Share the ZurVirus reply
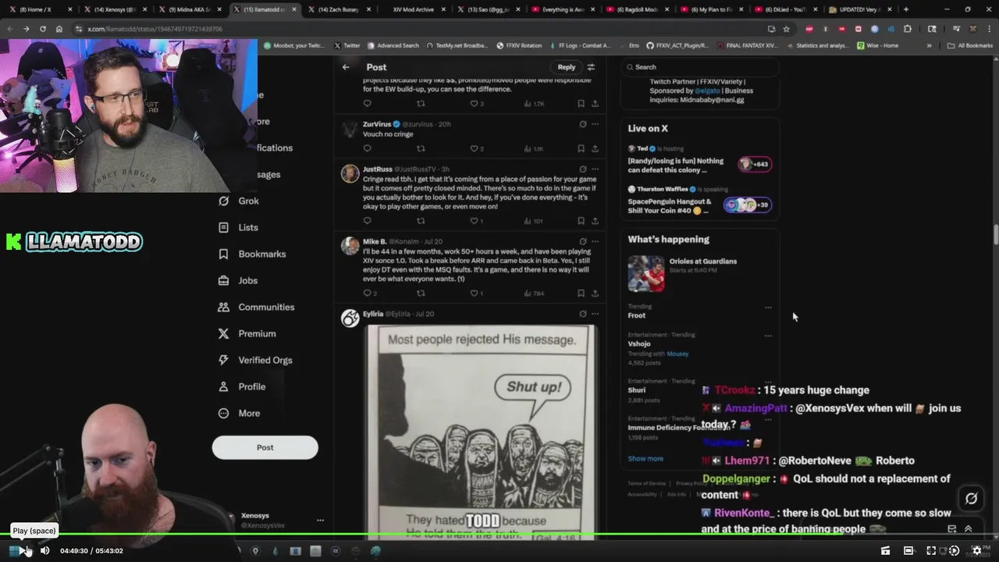This screenshot has width=999, height=562. (x=595, y=148)
